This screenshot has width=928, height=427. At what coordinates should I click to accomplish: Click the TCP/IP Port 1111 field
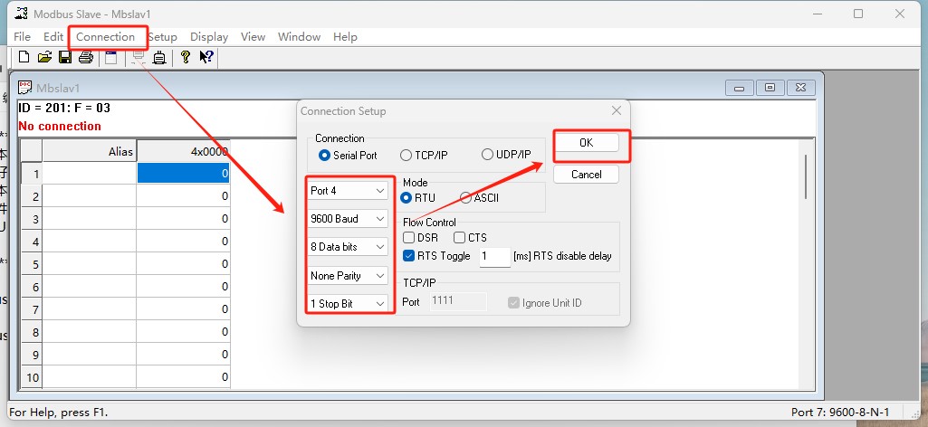click(x=458, y=301)
